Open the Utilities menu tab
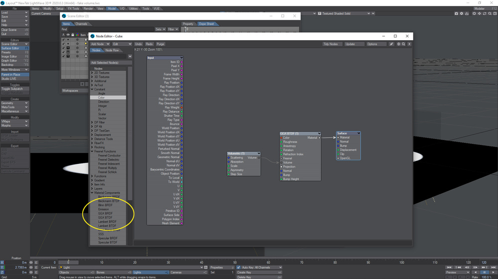This screenshot has width=498, height=279. pyautogui.click(x=133, y=8)
